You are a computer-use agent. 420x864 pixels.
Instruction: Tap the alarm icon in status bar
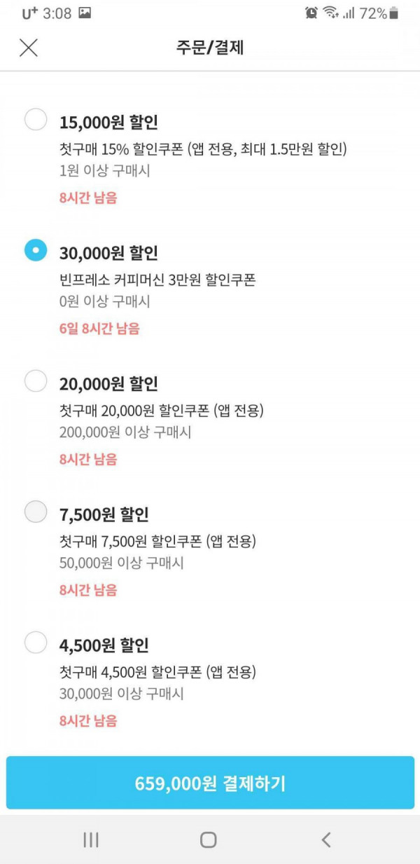coord(311,13)
